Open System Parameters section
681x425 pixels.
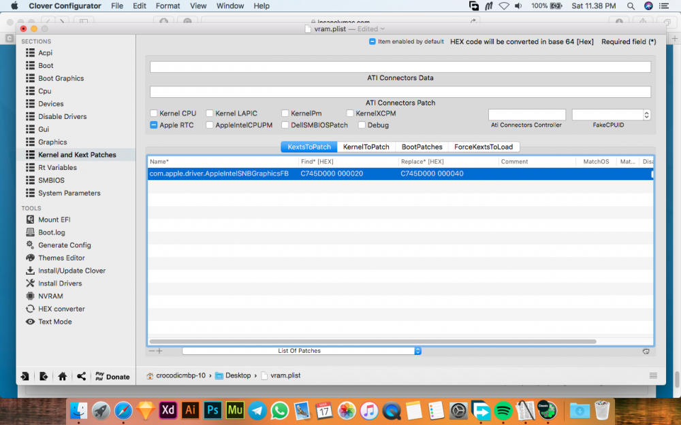click(69, 193)
